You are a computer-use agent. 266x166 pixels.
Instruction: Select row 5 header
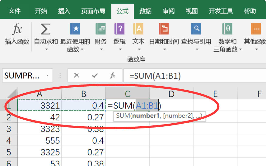9,152
